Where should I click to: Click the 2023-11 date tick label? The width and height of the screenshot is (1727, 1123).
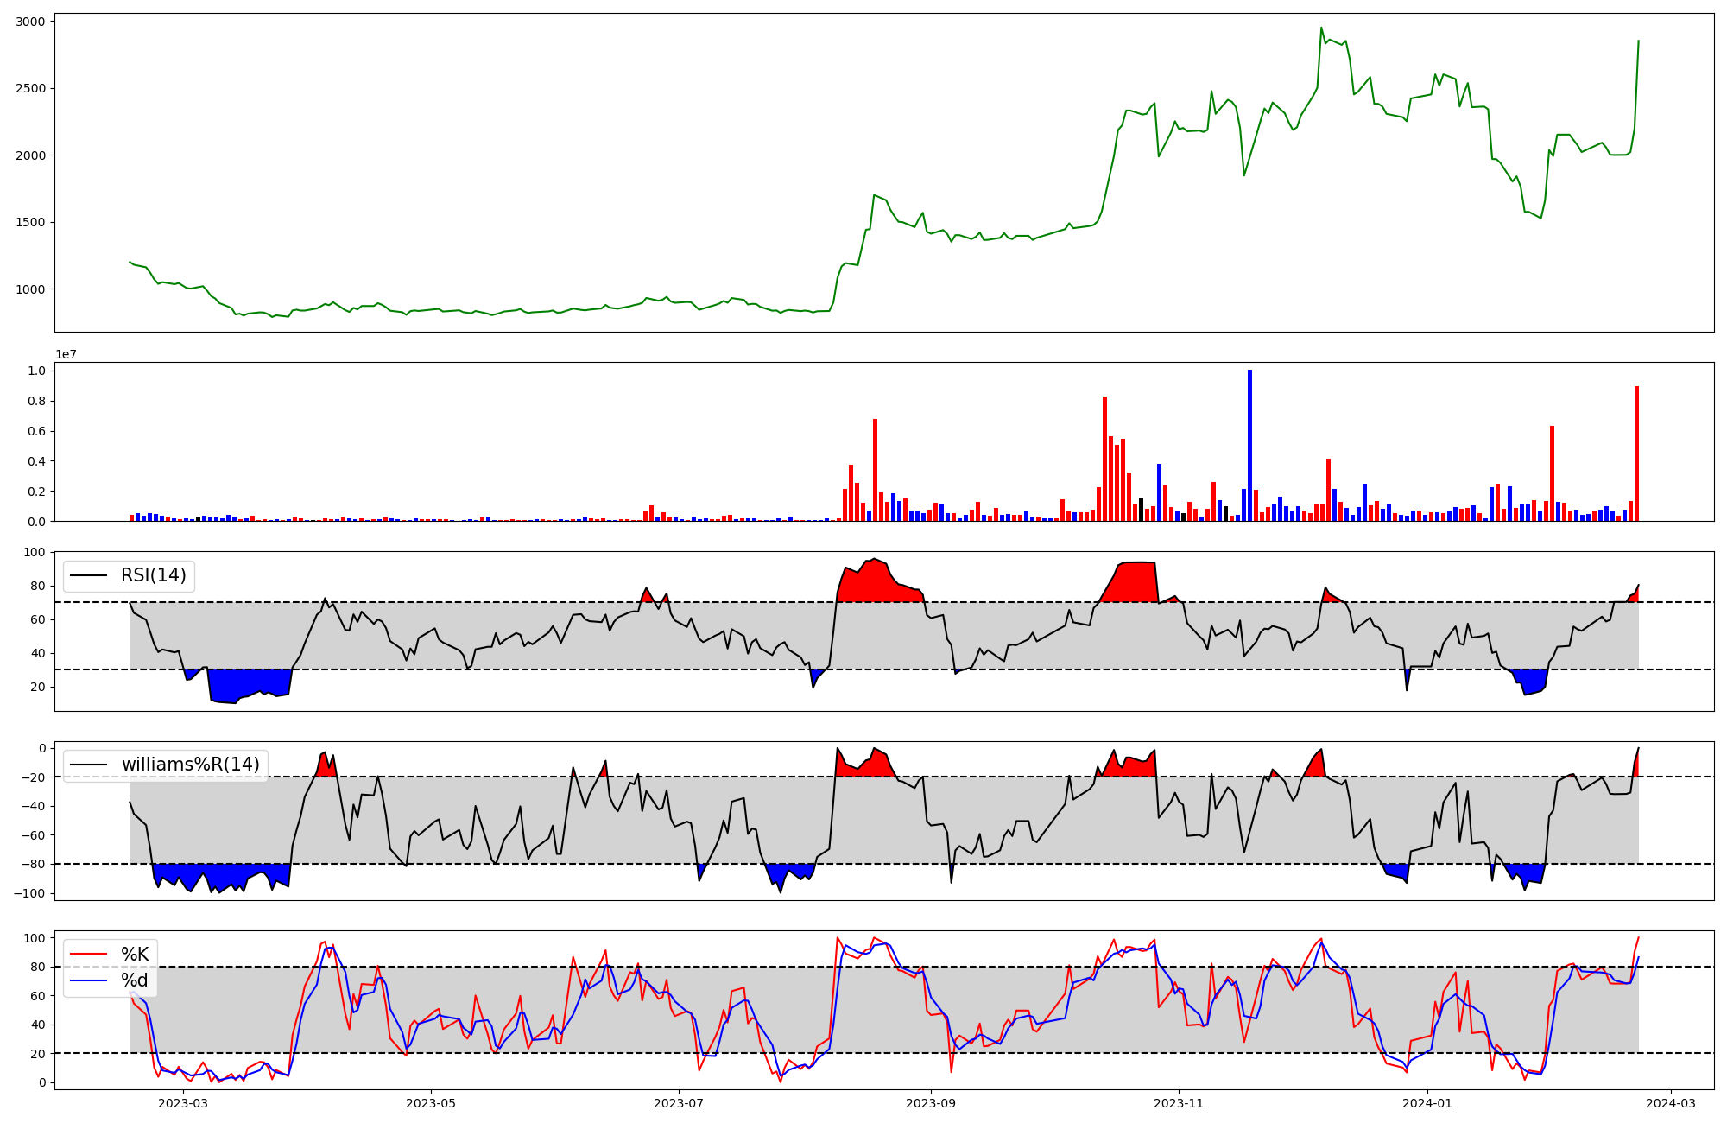(1179, 1103)
